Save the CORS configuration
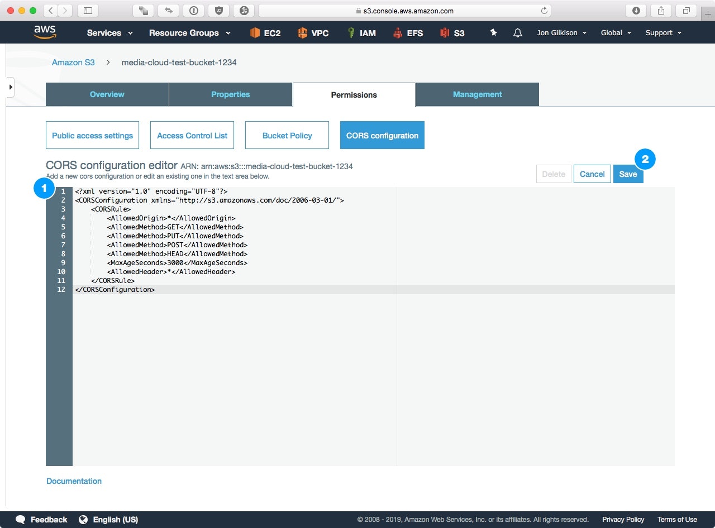 (628, 174)
